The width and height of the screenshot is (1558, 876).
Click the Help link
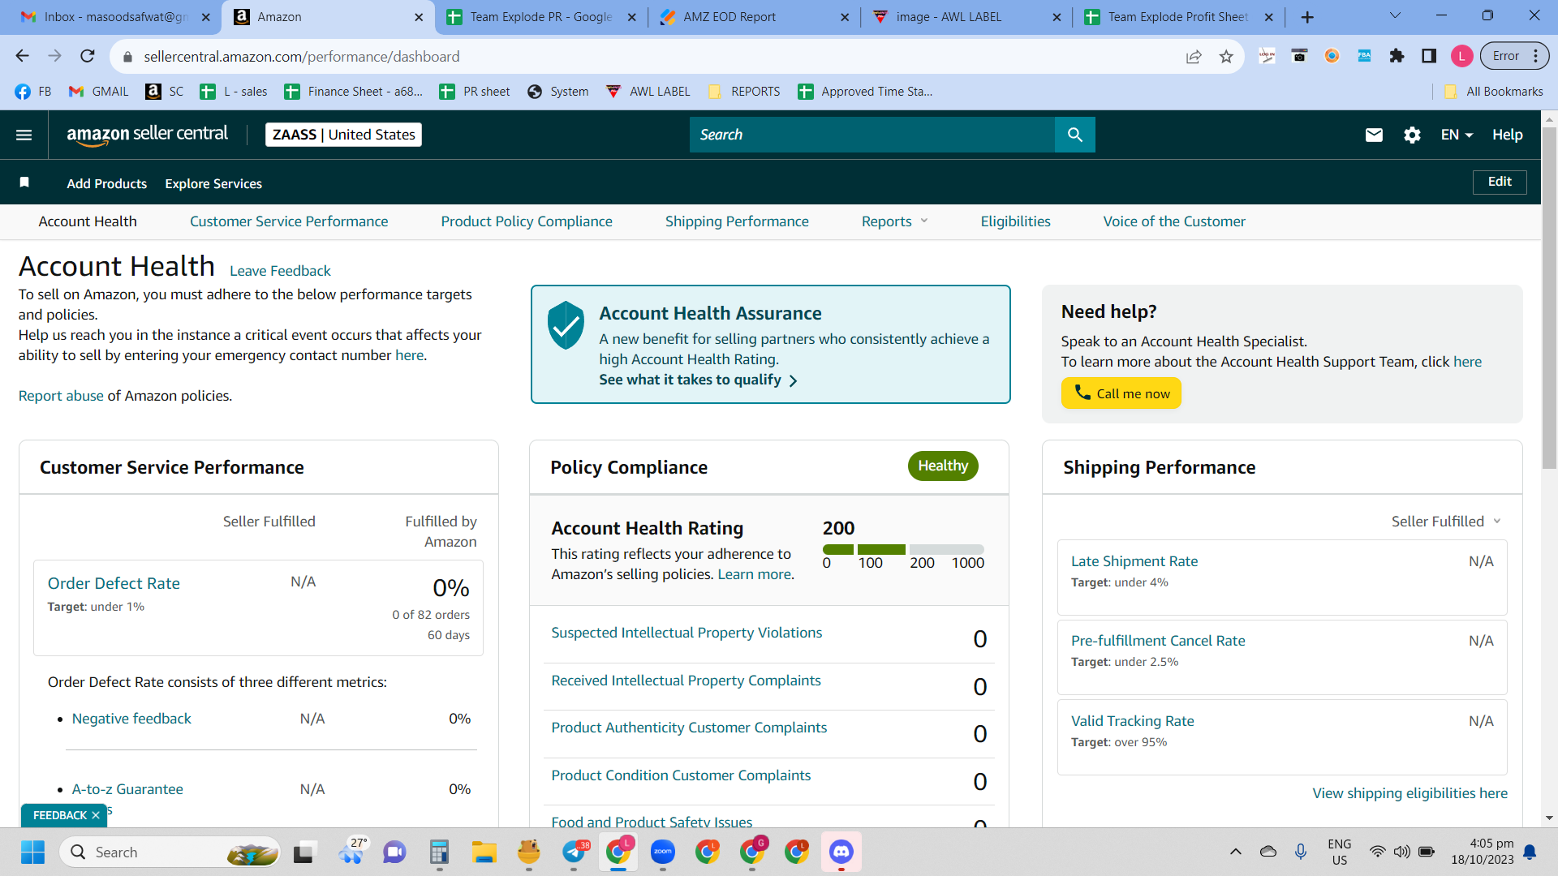(x=1507, y=135)
